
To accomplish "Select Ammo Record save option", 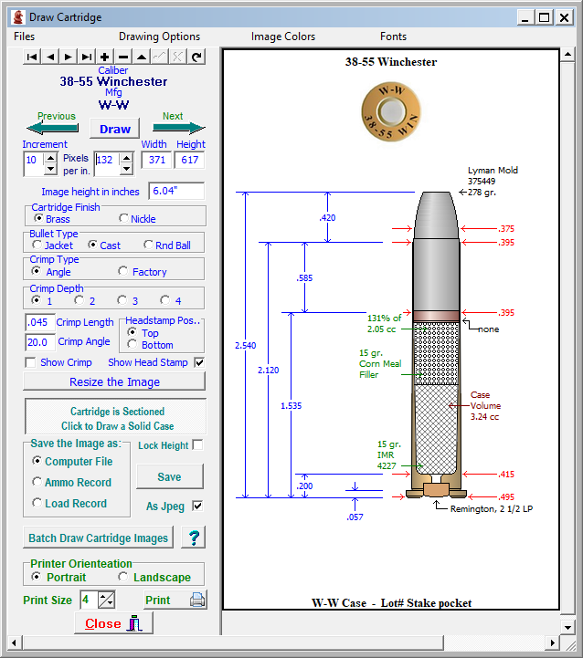I will click(x=37, y=482).
